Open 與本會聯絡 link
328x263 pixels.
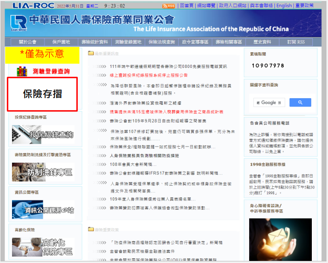click(262, 6)
